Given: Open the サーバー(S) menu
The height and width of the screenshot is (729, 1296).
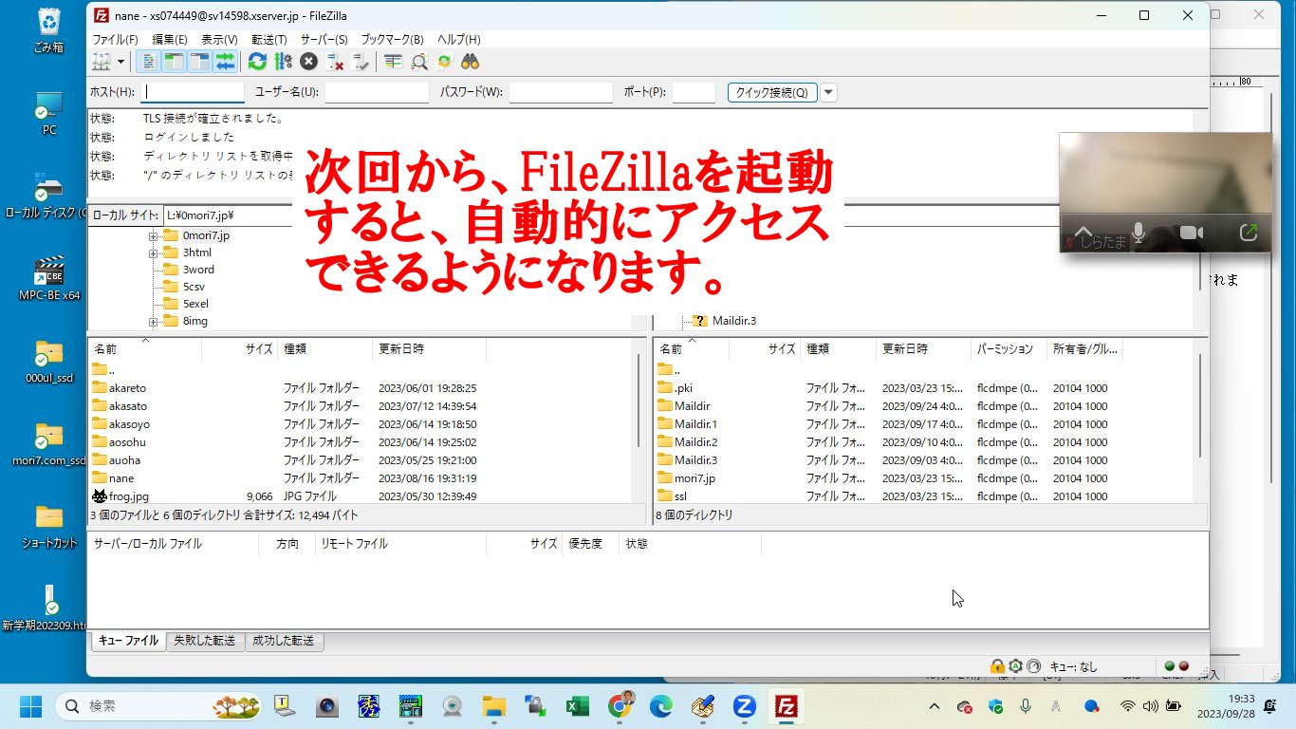Looking at the screenshot, I should coord(324,39).
